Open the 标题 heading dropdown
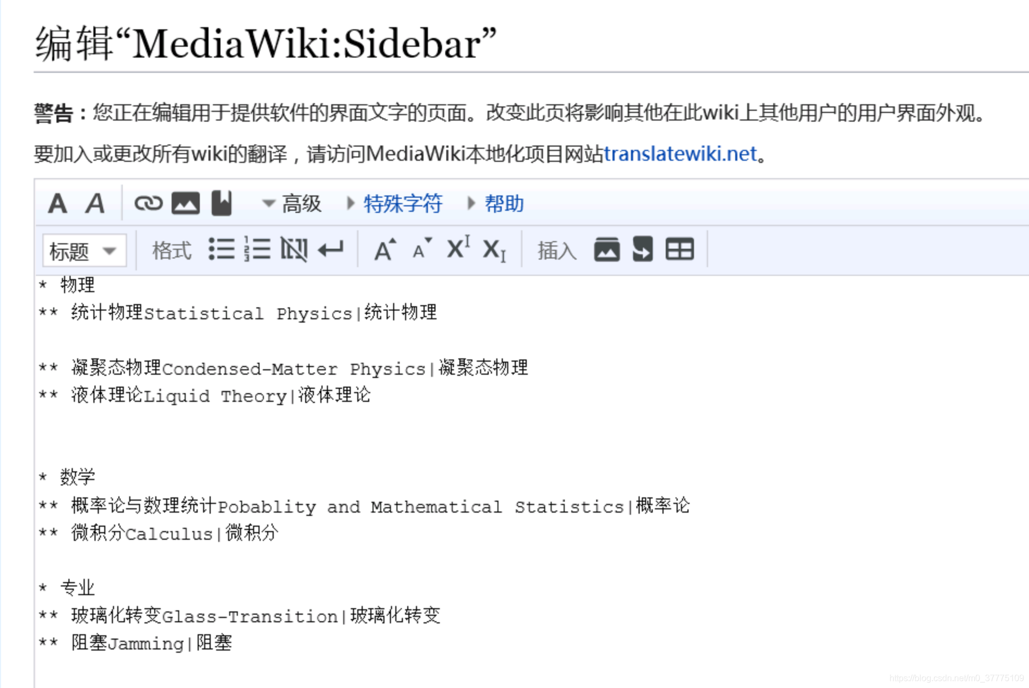This screenshot has height=688, width=1029. (x=83, y=250)
